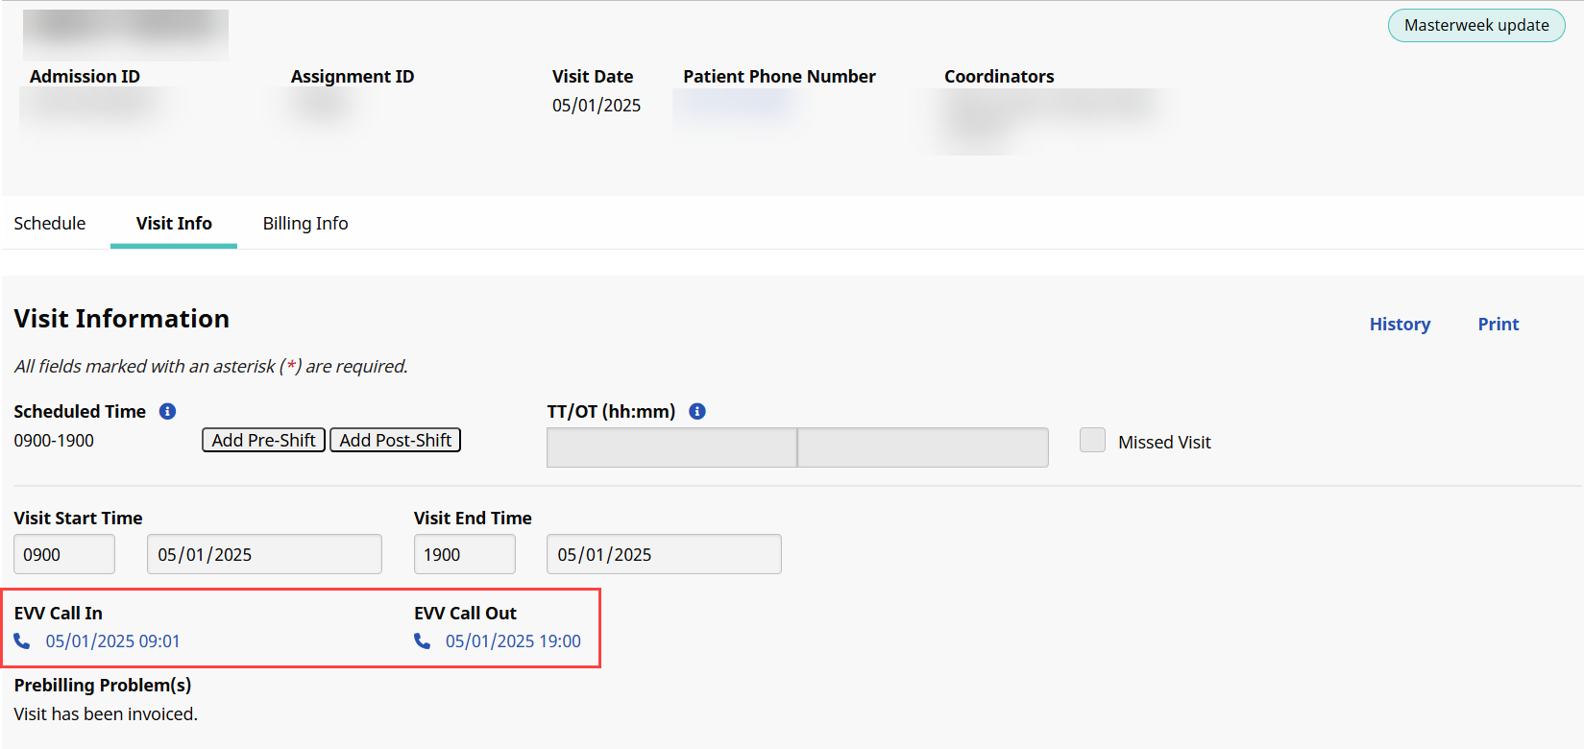1584x749 pixels.
Task: Click the Add Post-Shift button
Action: [x=395, y=440]
